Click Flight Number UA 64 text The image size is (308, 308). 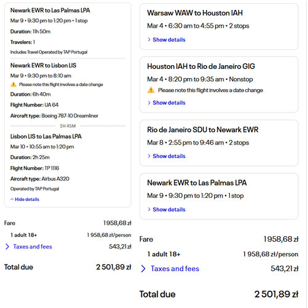click(x=34, y=105)
